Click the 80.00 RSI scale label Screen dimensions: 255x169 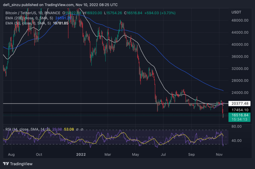pos(237,127)
